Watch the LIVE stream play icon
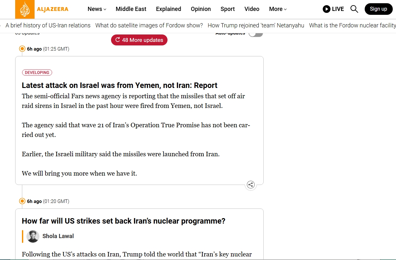 [326, 9]
